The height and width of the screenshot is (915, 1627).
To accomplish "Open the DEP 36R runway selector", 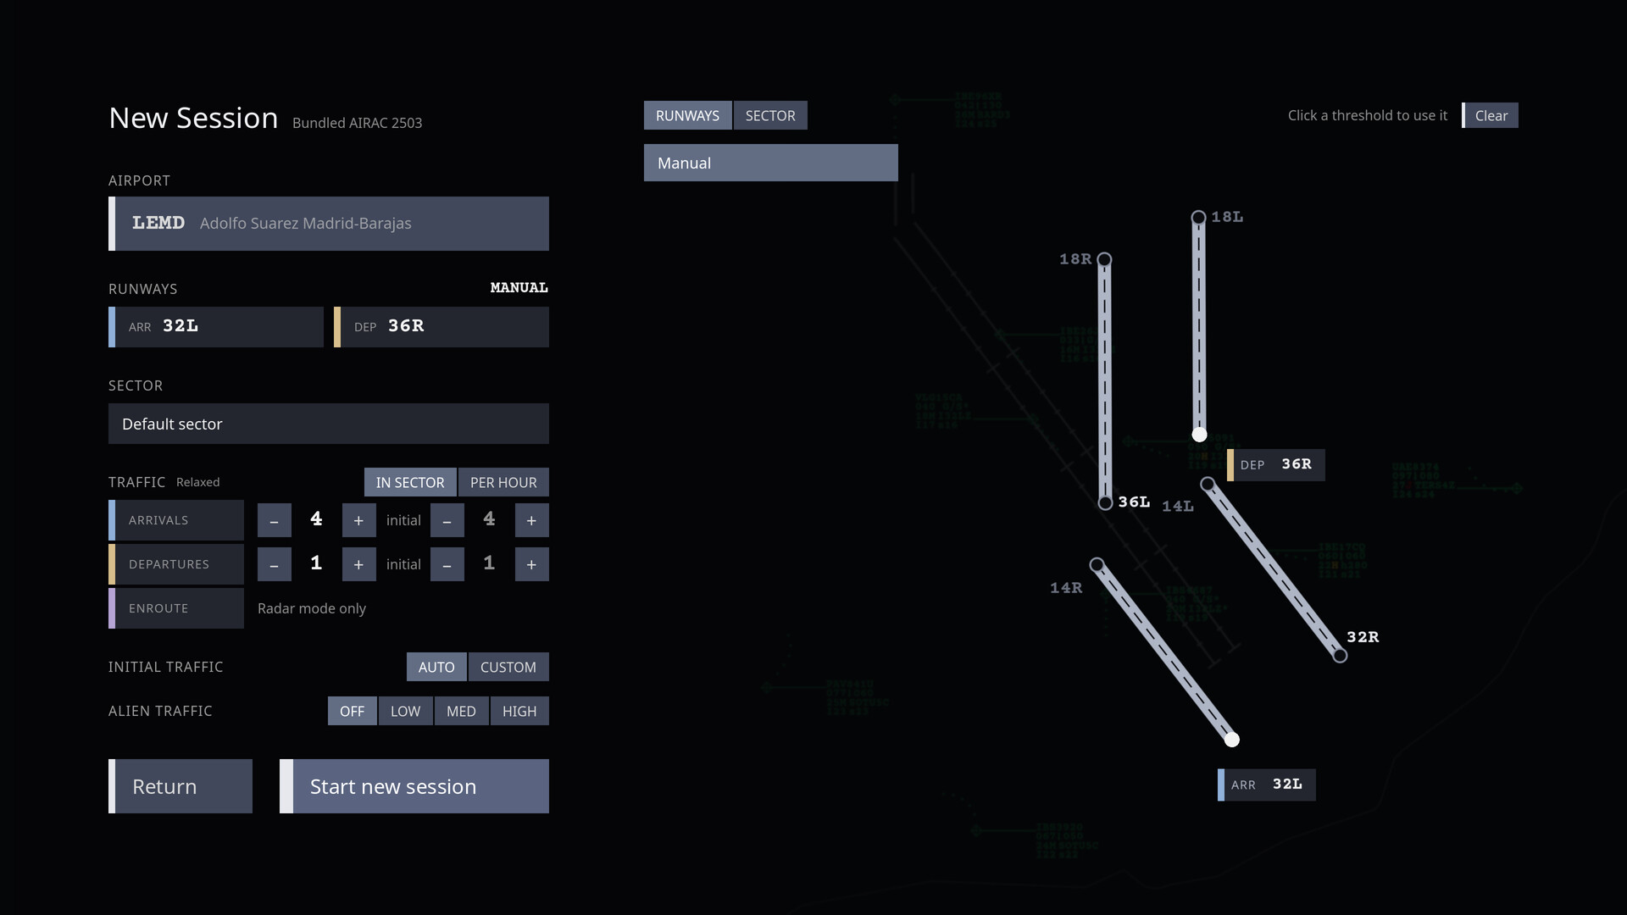I will (441, 327).
